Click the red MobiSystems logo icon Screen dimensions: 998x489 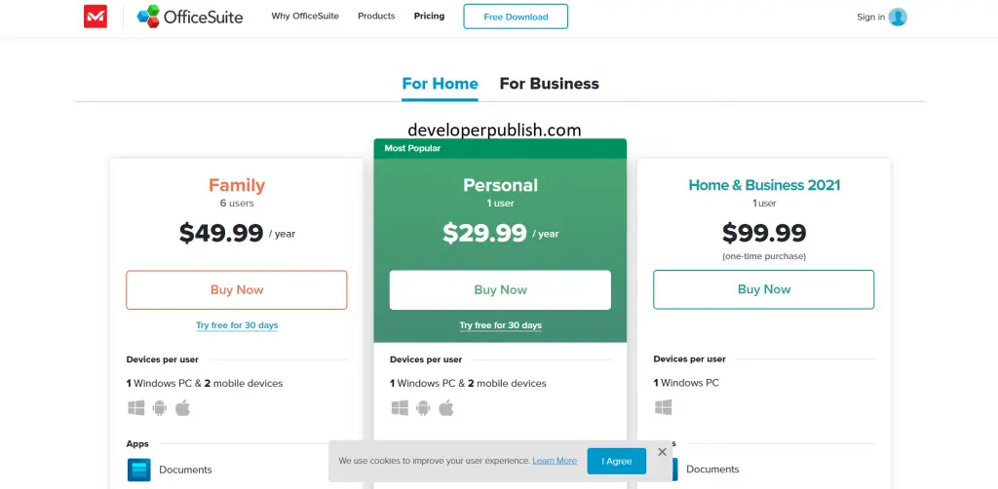coord(96,17)
